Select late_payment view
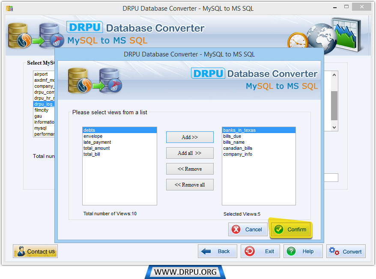The width and height of the screenshot is (376, 279). pos(119,142)
